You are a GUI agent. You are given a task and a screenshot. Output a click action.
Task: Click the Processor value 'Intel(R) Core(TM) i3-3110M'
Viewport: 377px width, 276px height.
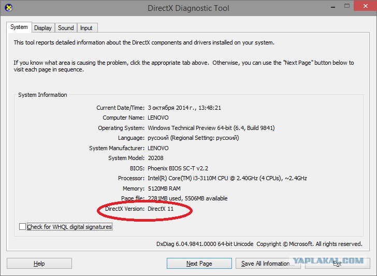pyautogui.click(x=182, y=178)
